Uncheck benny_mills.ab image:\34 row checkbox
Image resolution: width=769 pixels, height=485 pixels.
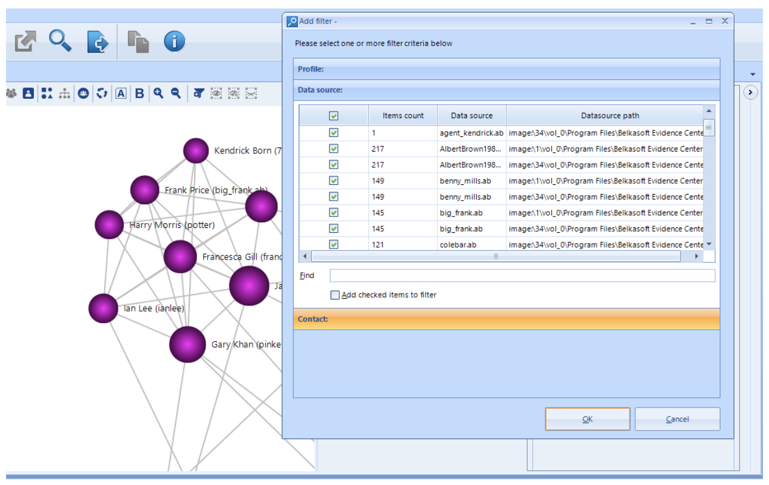tap(334, 196)
